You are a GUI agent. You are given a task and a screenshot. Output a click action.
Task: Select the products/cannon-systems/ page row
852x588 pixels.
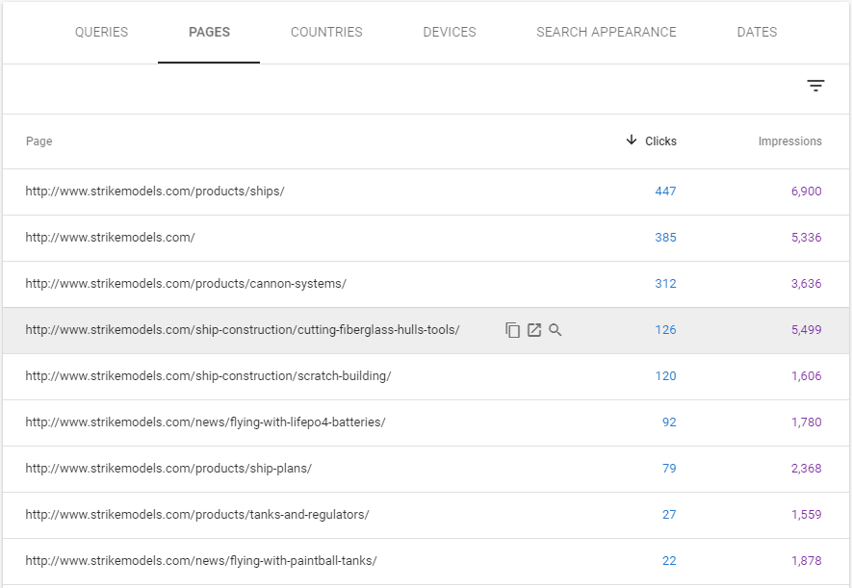click(426, 283)
